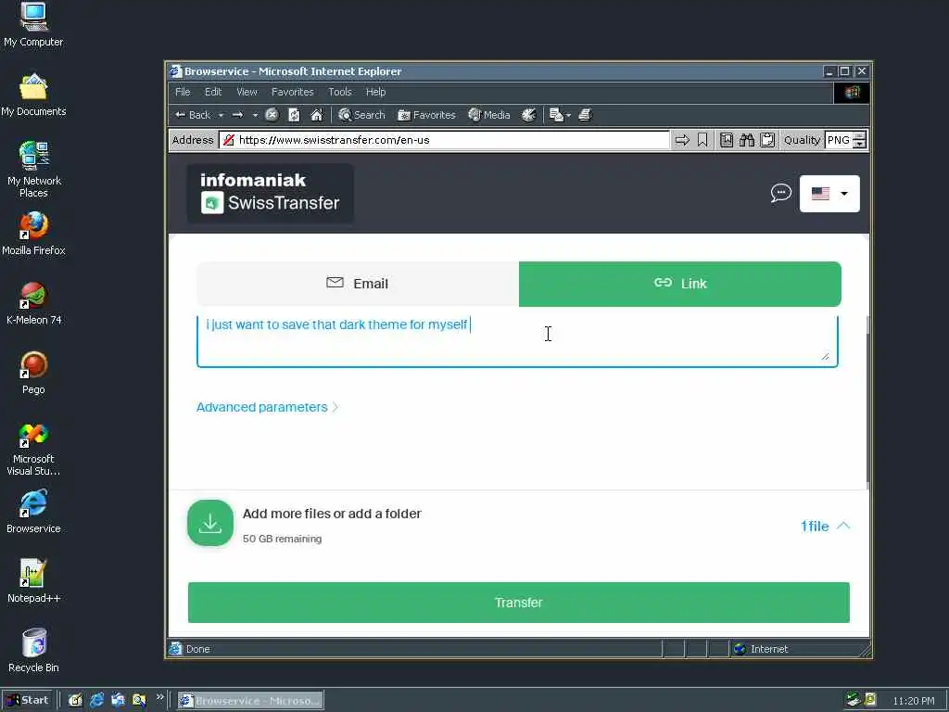The height and width of the screenshot is (712, 949).
Task: Click the History toolbar icon
Action: coord(529,115)
